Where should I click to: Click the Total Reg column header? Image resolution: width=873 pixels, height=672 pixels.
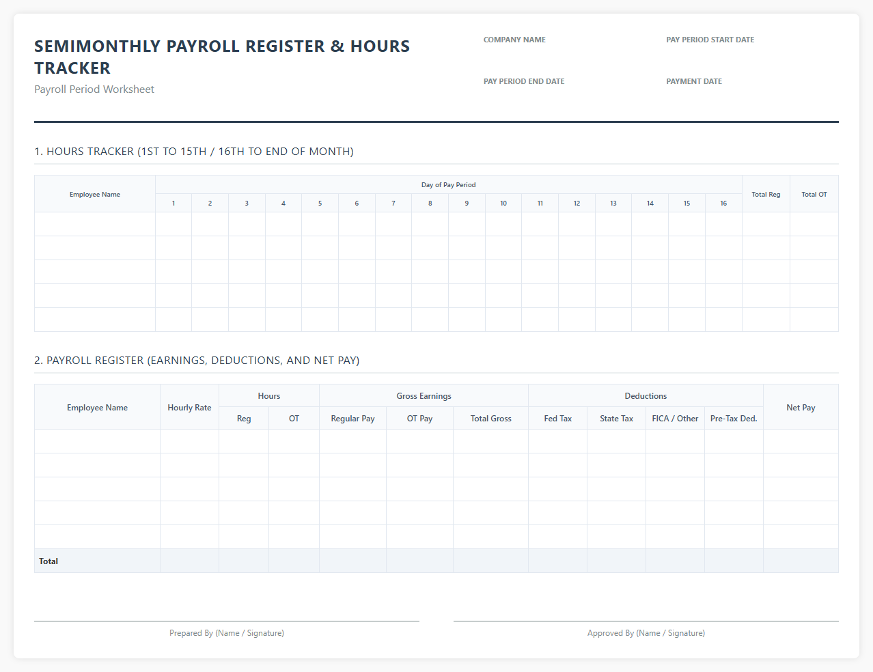tap(766, 195)
